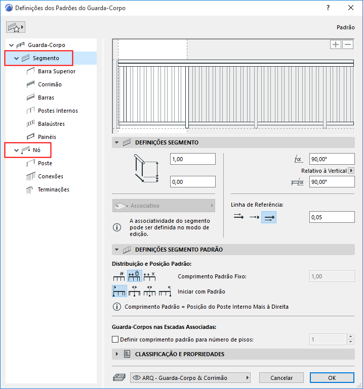Select center reference line option
Screen dimensions: 363x389
254,217
